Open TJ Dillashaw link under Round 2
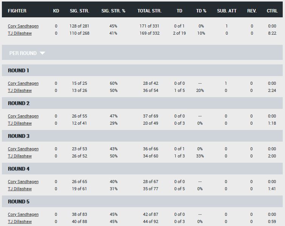285x226 pixels. pos(20,123)
